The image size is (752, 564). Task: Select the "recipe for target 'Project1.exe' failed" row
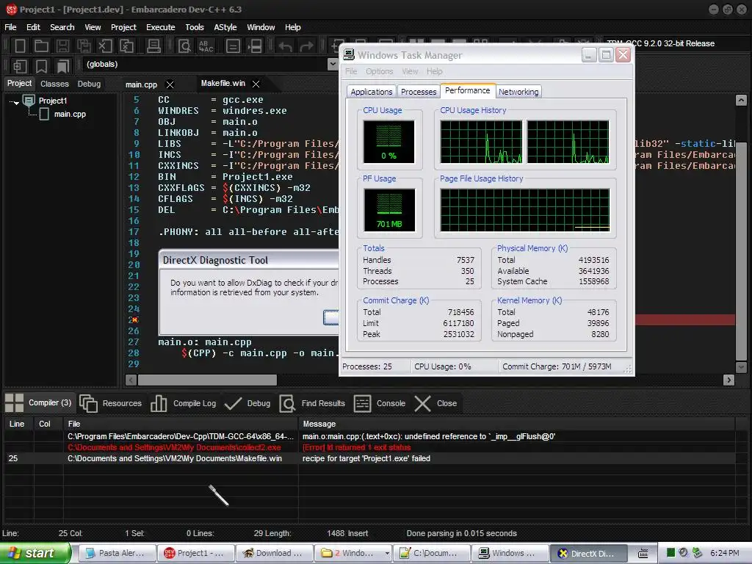pos(369,458)
